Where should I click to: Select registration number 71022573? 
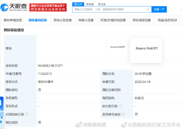coord(45,74)
